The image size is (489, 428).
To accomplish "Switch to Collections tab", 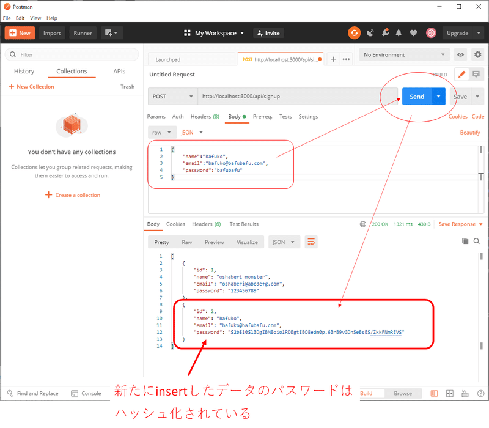I will click(x=72, y=72).
